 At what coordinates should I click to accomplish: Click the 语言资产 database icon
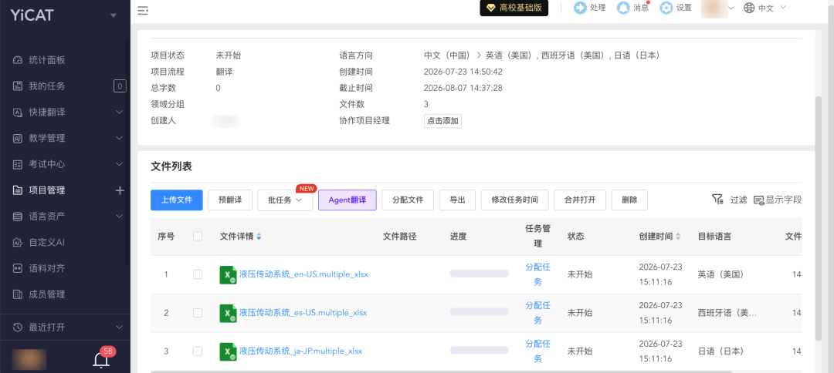(18, 216)
